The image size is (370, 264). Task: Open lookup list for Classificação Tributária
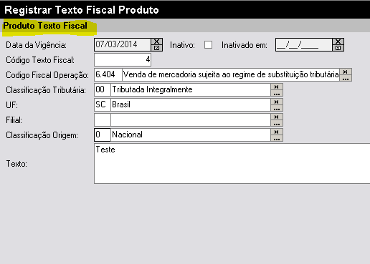click(x=277, y=93)
